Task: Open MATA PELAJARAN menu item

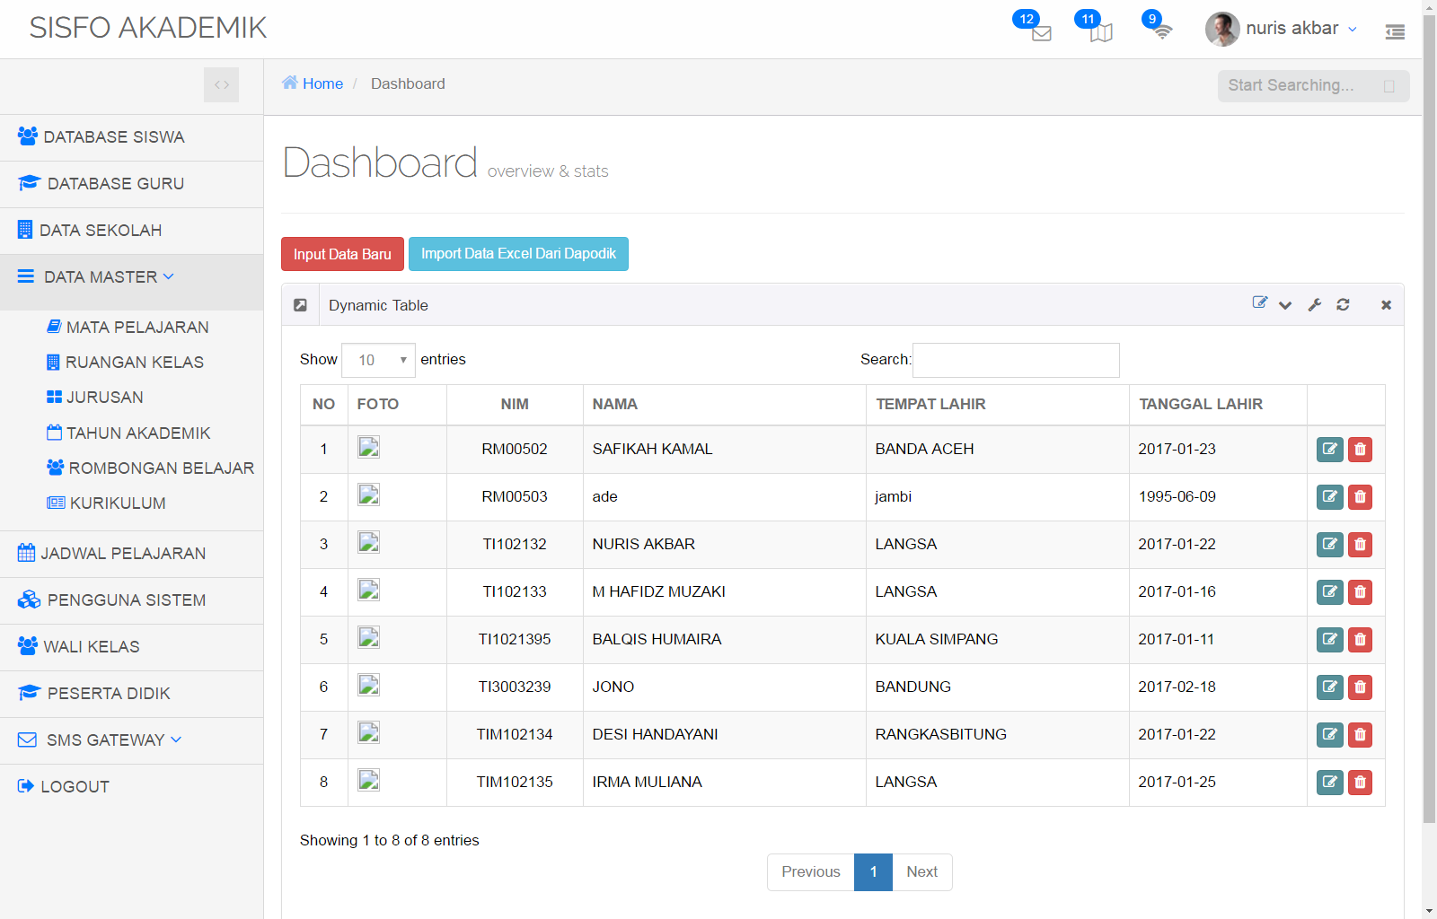Action: click(x=137, y=328)
